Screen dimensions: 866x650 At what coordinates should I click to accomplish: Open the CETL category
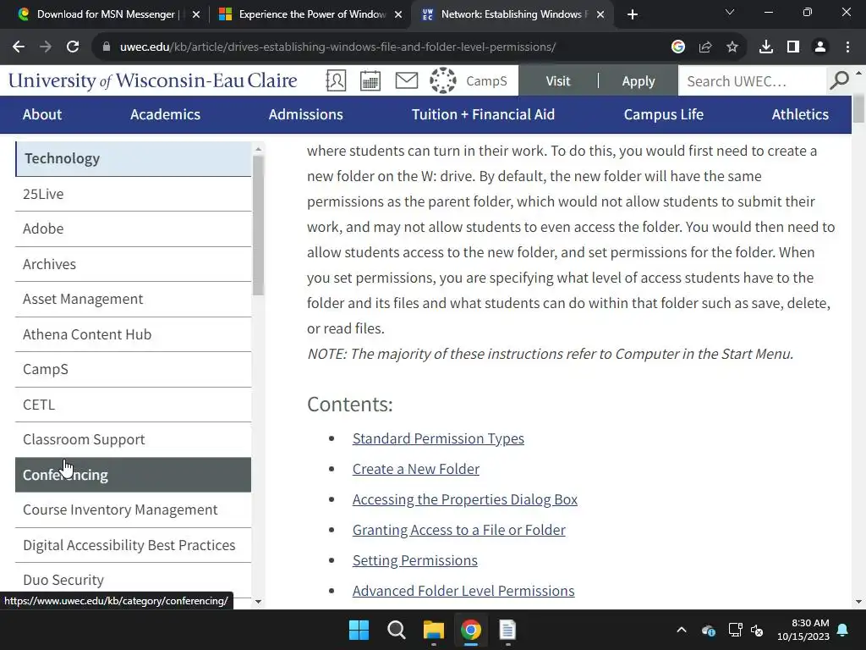(133, 405)
